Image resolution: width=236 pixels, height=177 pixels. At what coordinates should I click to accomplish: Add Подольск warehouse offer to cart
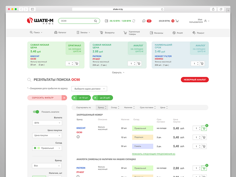tap(204, 137)
